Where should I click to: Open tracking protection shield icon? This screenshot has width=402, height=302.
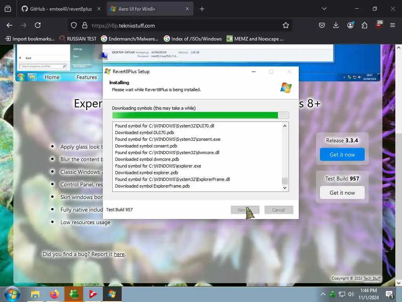[74, 26]
